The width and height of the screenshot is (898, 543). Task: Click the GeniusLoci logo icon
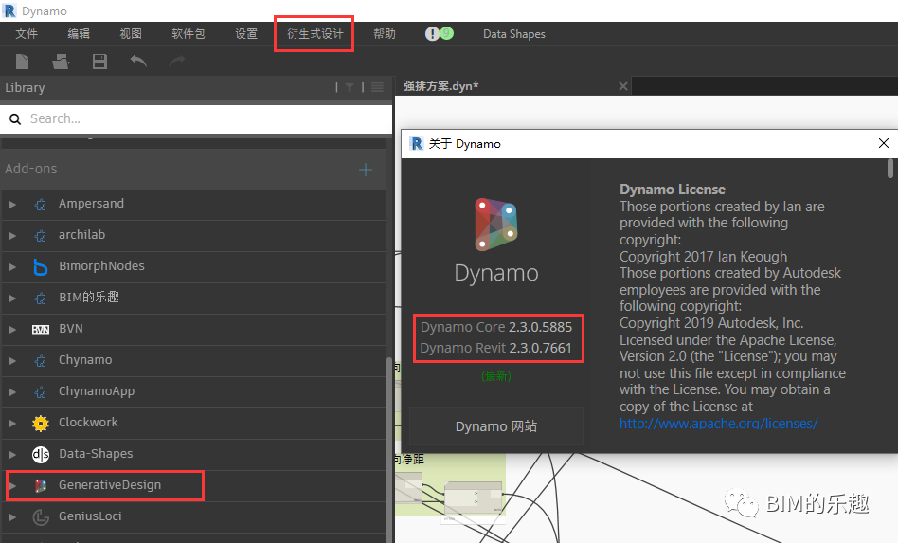[40, 517]
